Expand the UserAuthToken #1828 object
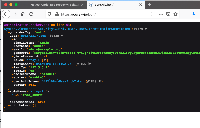Image resolution: width=200 pixels, height=128 pixels. (100, 81)
